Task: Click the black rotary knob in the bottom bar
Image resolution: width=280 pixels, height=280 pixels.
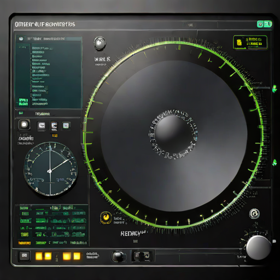Action: (119, 256)
